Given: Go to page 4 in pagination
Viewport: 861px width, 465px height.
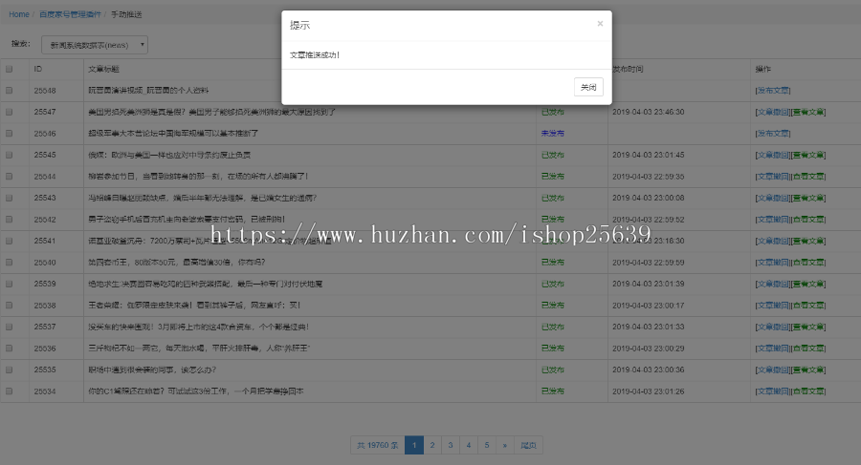Looking at the screenshot, I should coord(469,445).
